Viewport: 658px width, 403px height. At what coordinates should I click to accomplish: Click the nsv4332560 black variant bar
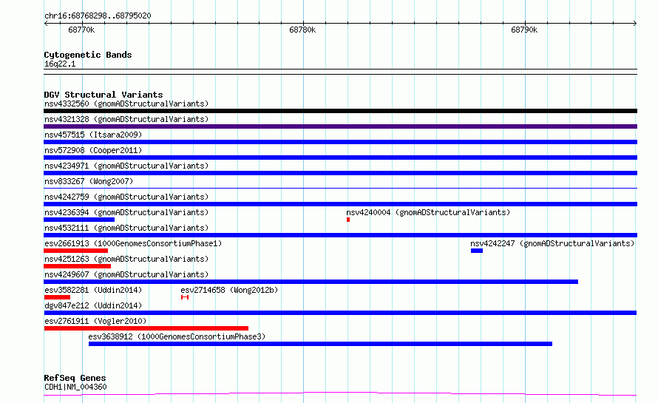pos(340,111)
